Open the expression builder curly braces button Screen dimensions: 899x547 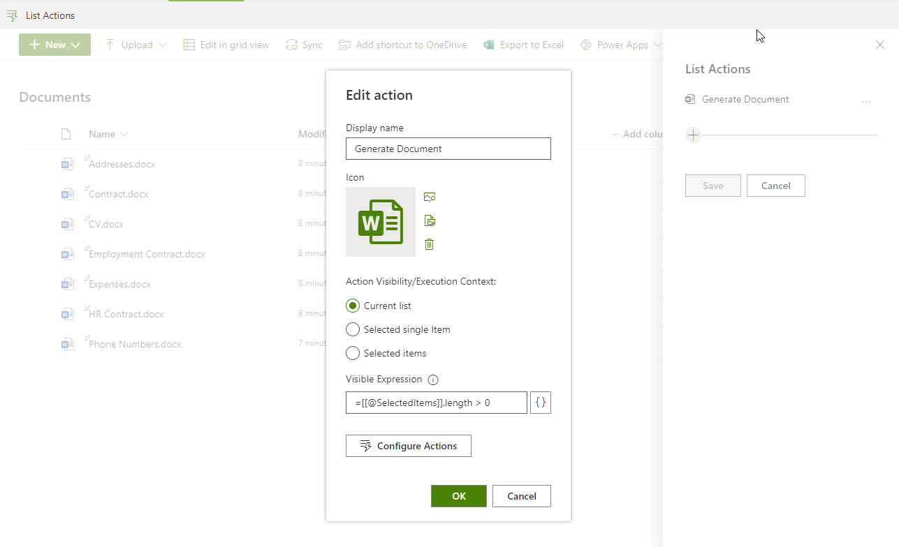tap(540, 403)
